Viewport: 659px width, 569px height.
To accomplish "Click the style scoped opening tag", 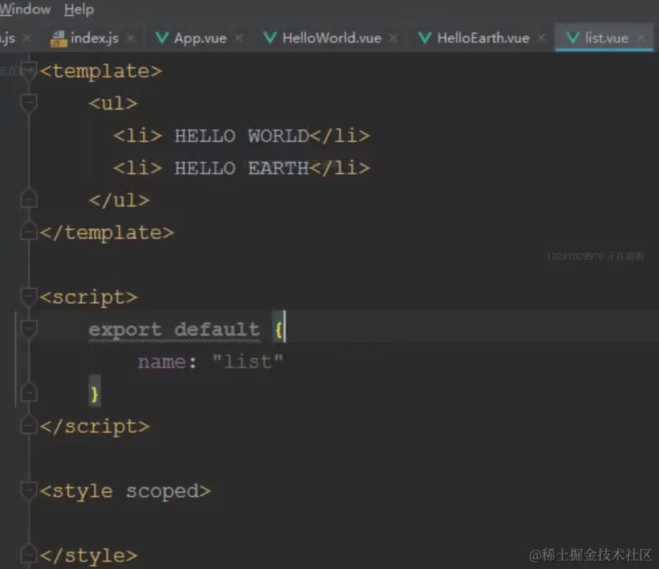I will [x=125, y=491].
